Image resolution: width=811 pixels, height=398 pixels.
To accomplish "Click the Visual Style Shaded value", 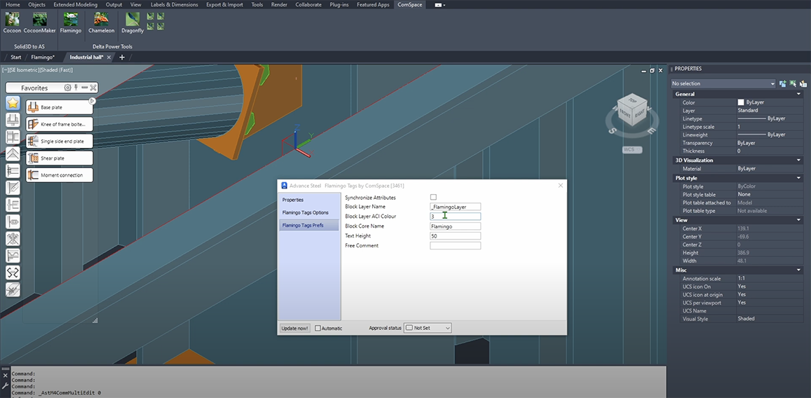I will [x=770, y=319].
